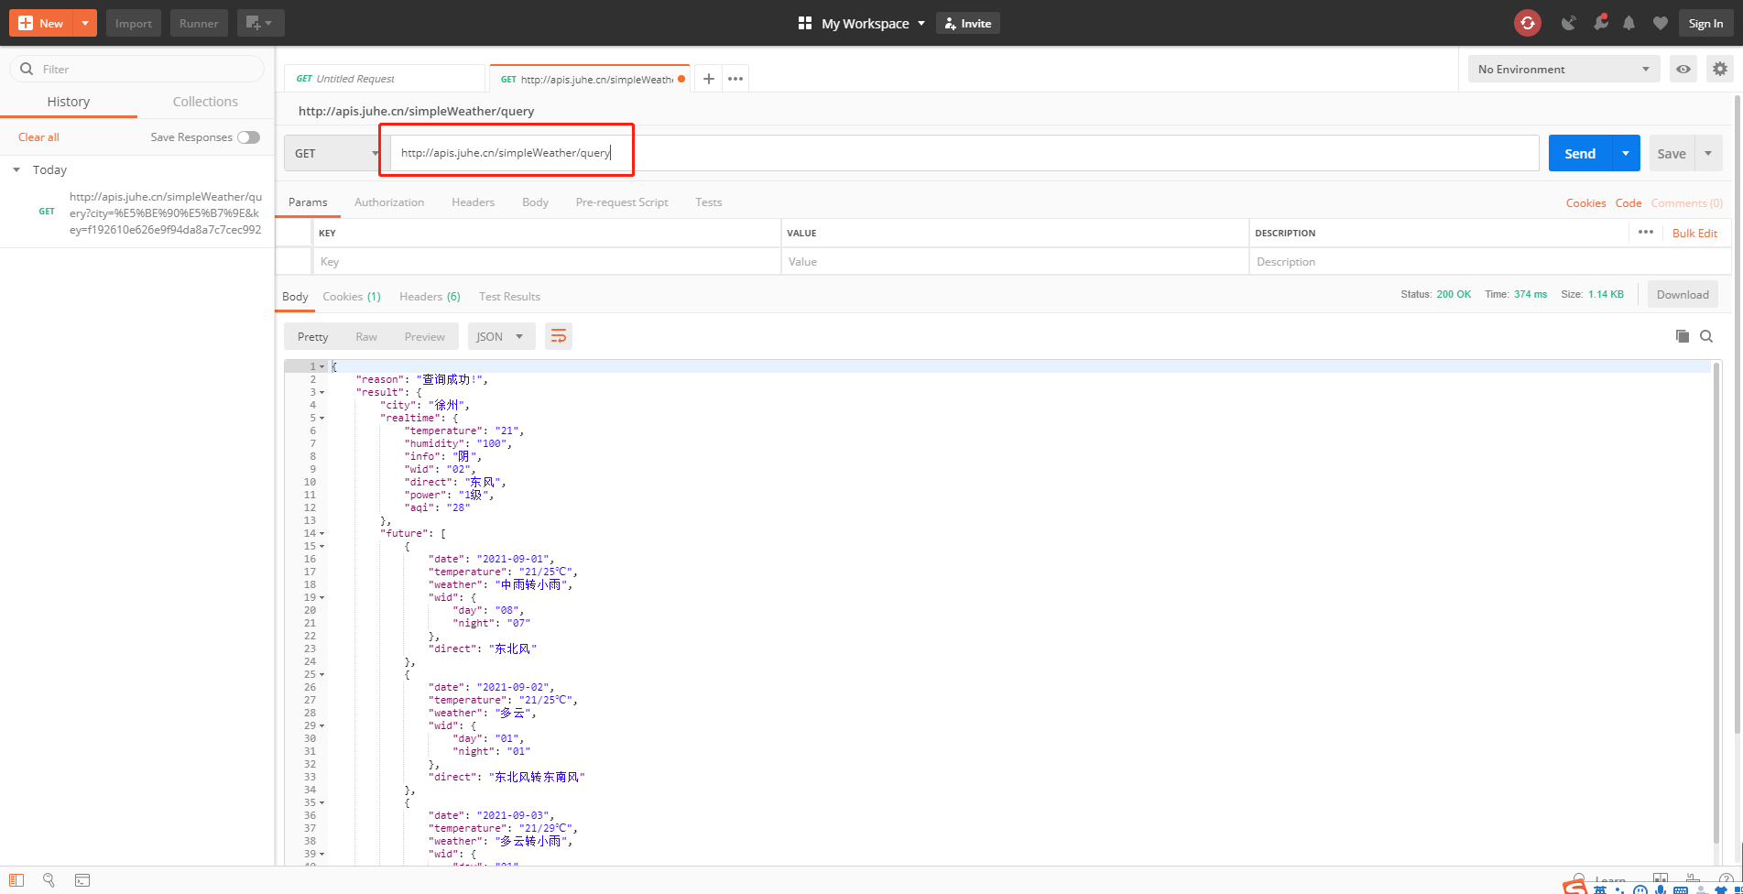
Task: Switch to the Collections tab
Action: pyautogui.click(x=205, y=102)
